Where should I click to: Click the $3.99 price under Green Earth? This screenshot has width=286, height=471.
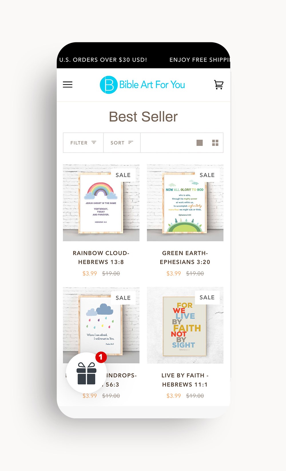pyautogui.click(x=174, y=274)
